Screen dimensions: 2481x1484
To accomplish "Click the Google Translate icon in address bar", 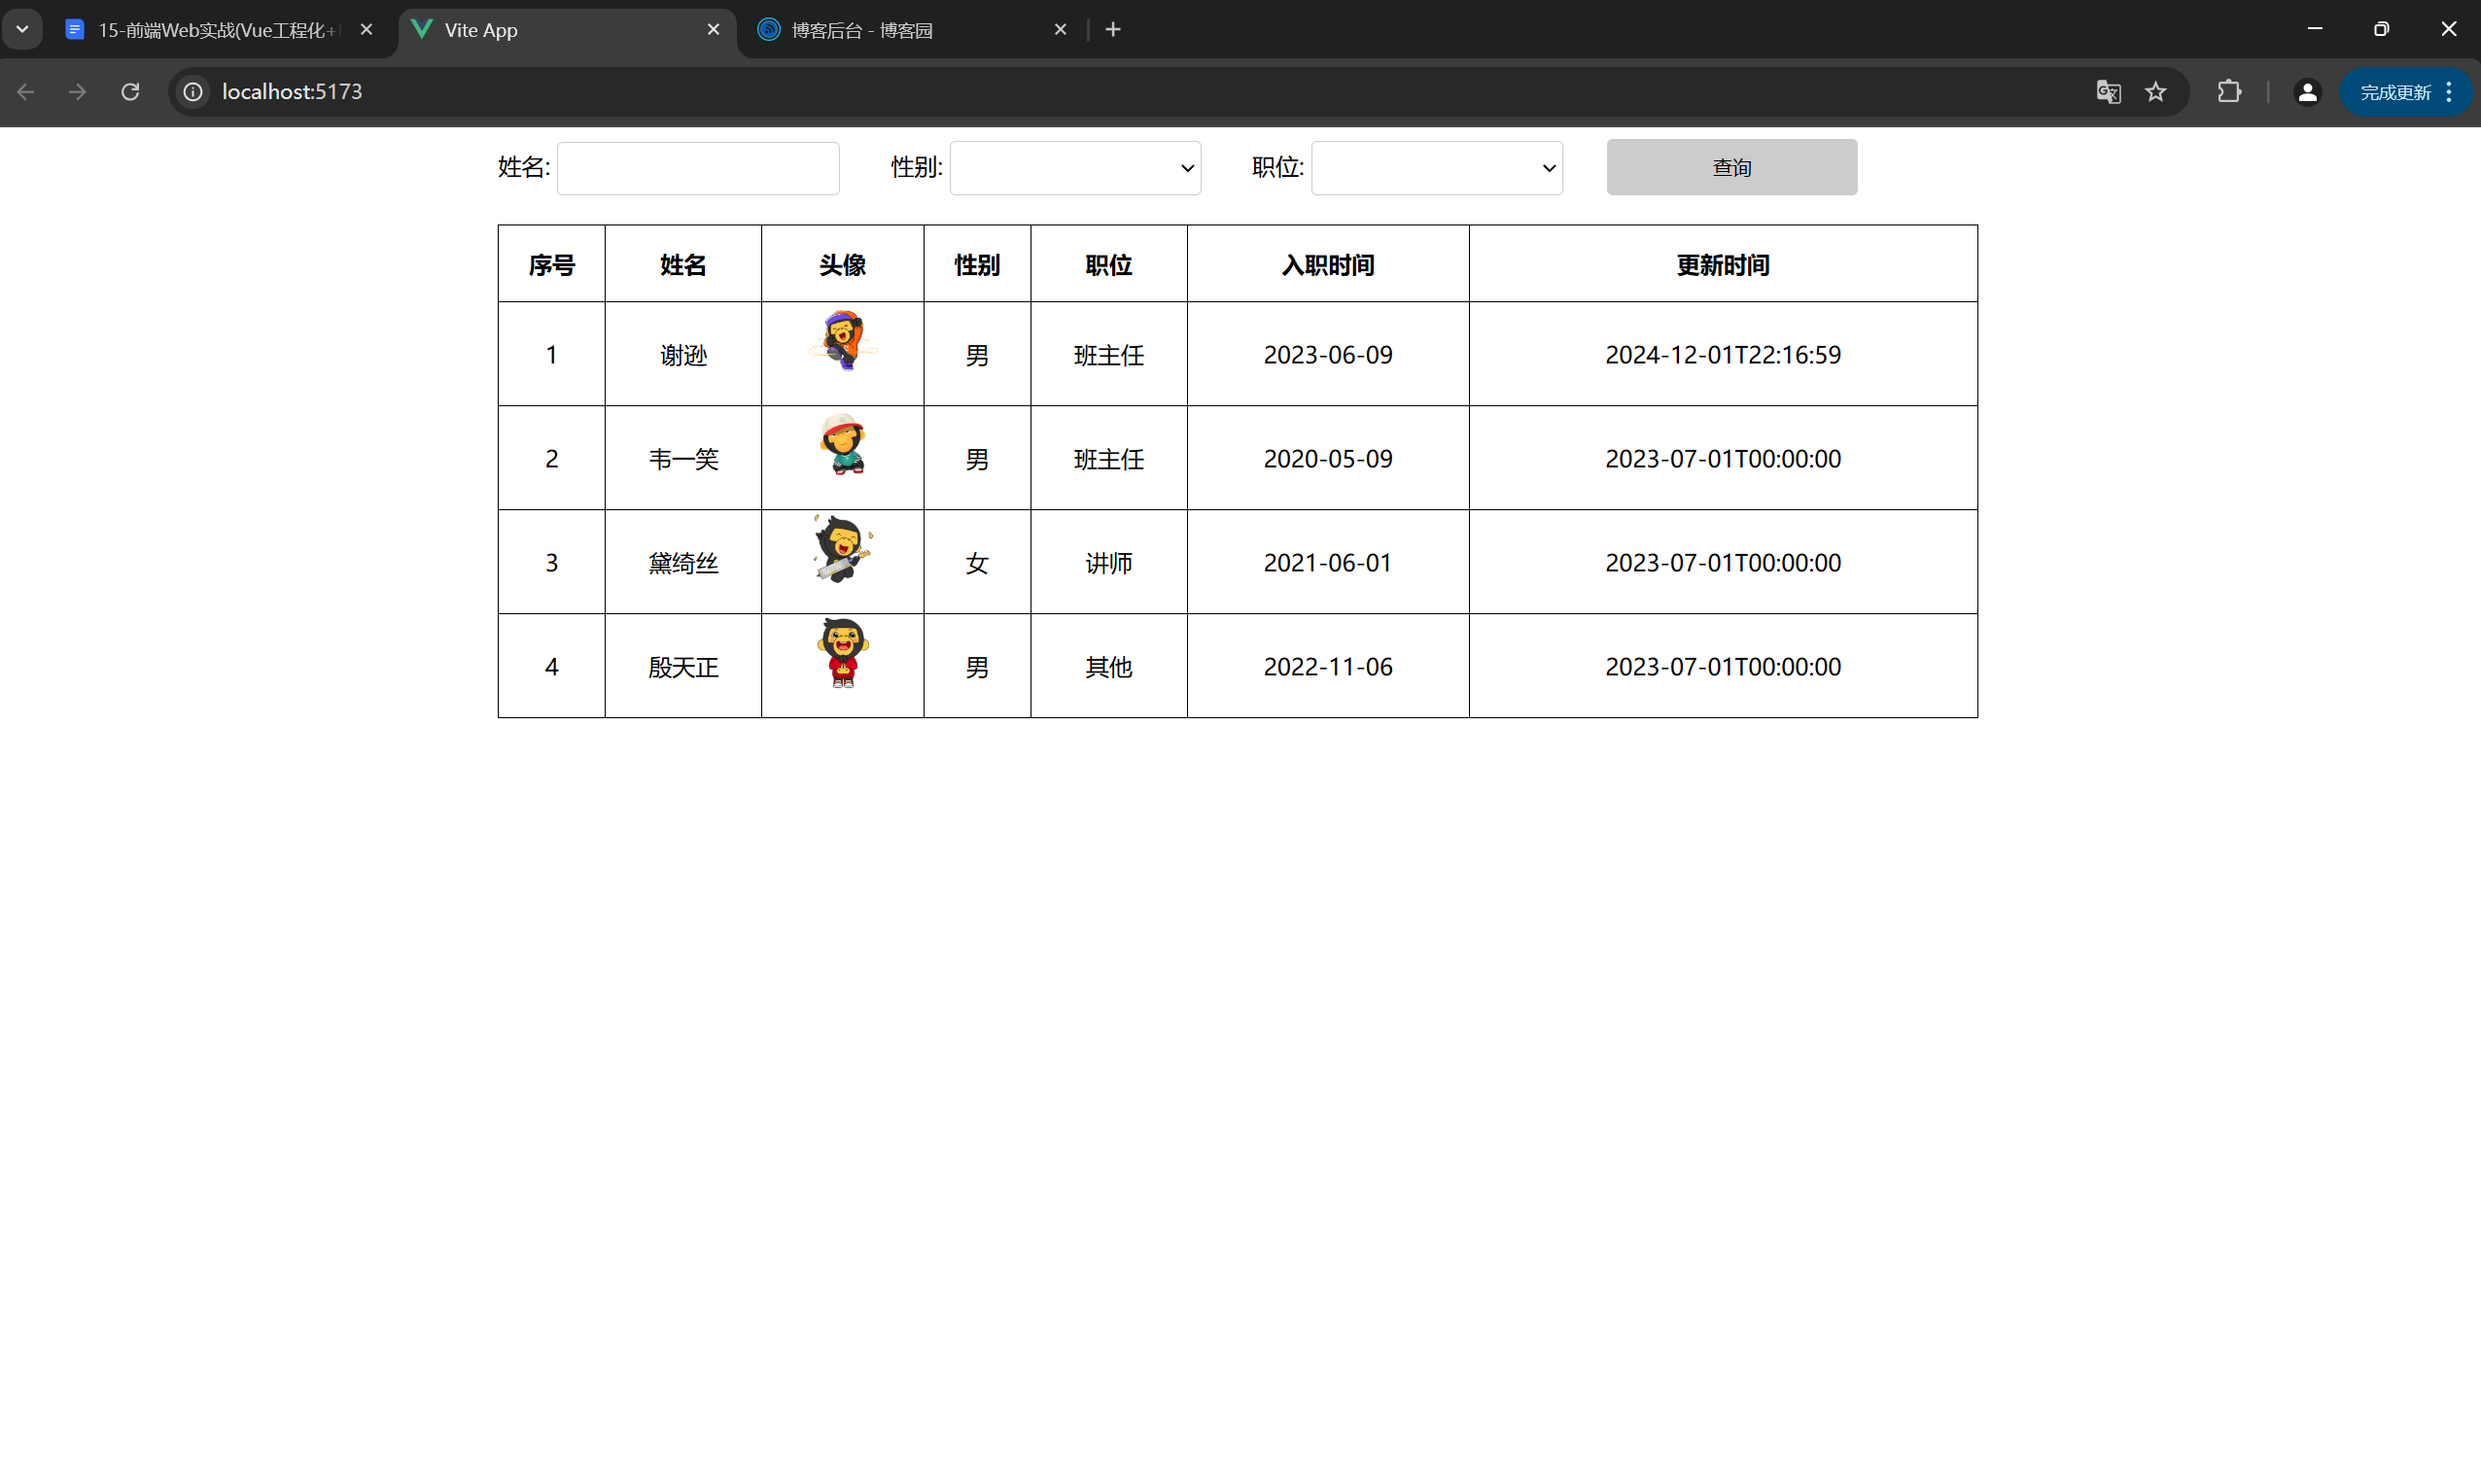I will (2108, 92).
